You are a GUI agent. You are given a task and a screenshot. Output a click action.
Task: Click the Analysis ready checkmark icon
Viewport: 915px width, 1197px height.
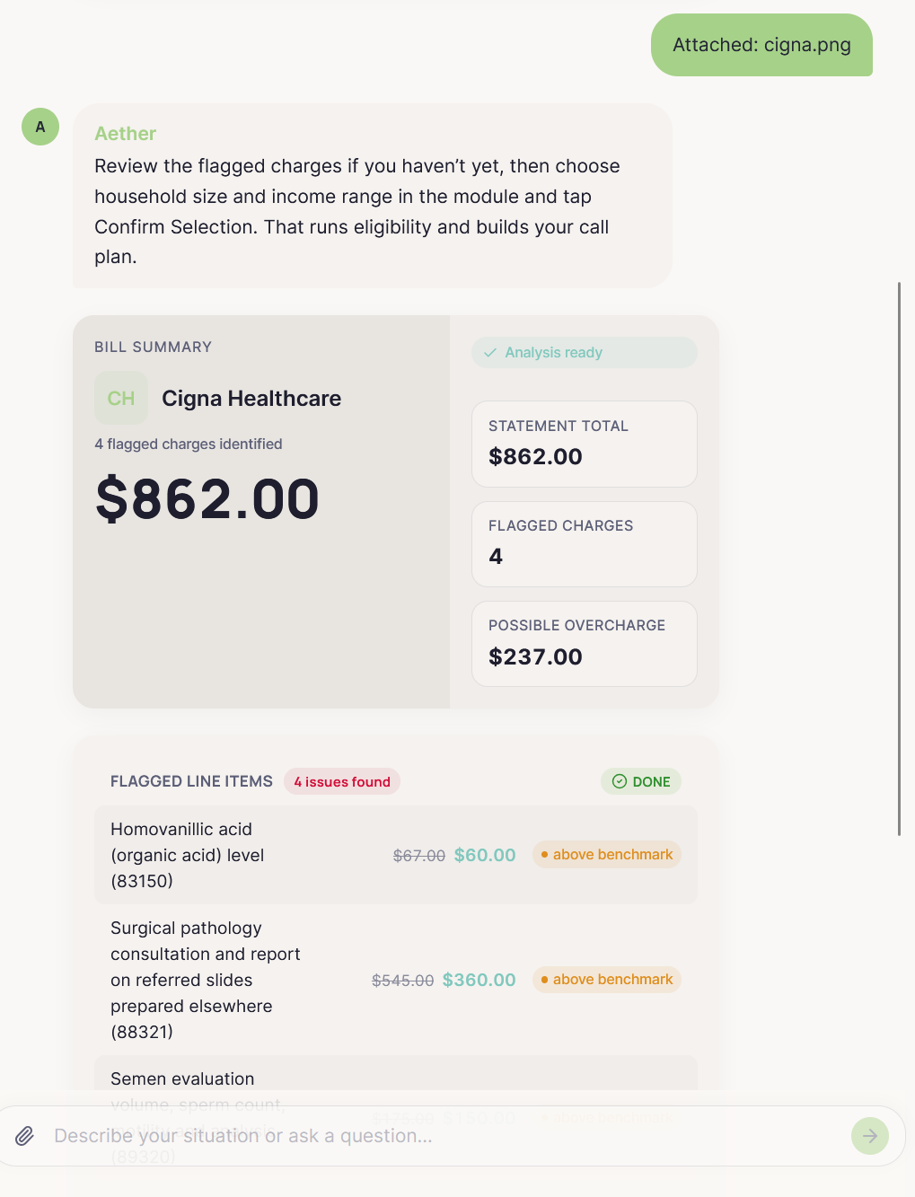point(490,353)
